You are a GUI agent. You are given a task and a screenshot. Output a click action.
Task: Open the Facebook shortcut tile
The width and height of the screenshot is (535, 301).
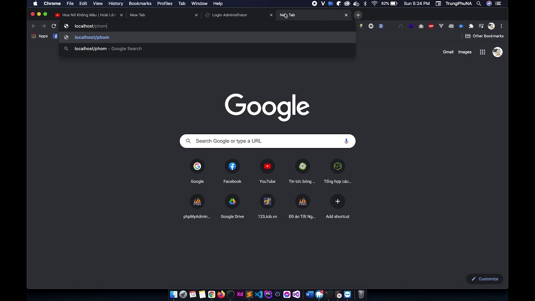pyautogui.click(x=232, y=171)
